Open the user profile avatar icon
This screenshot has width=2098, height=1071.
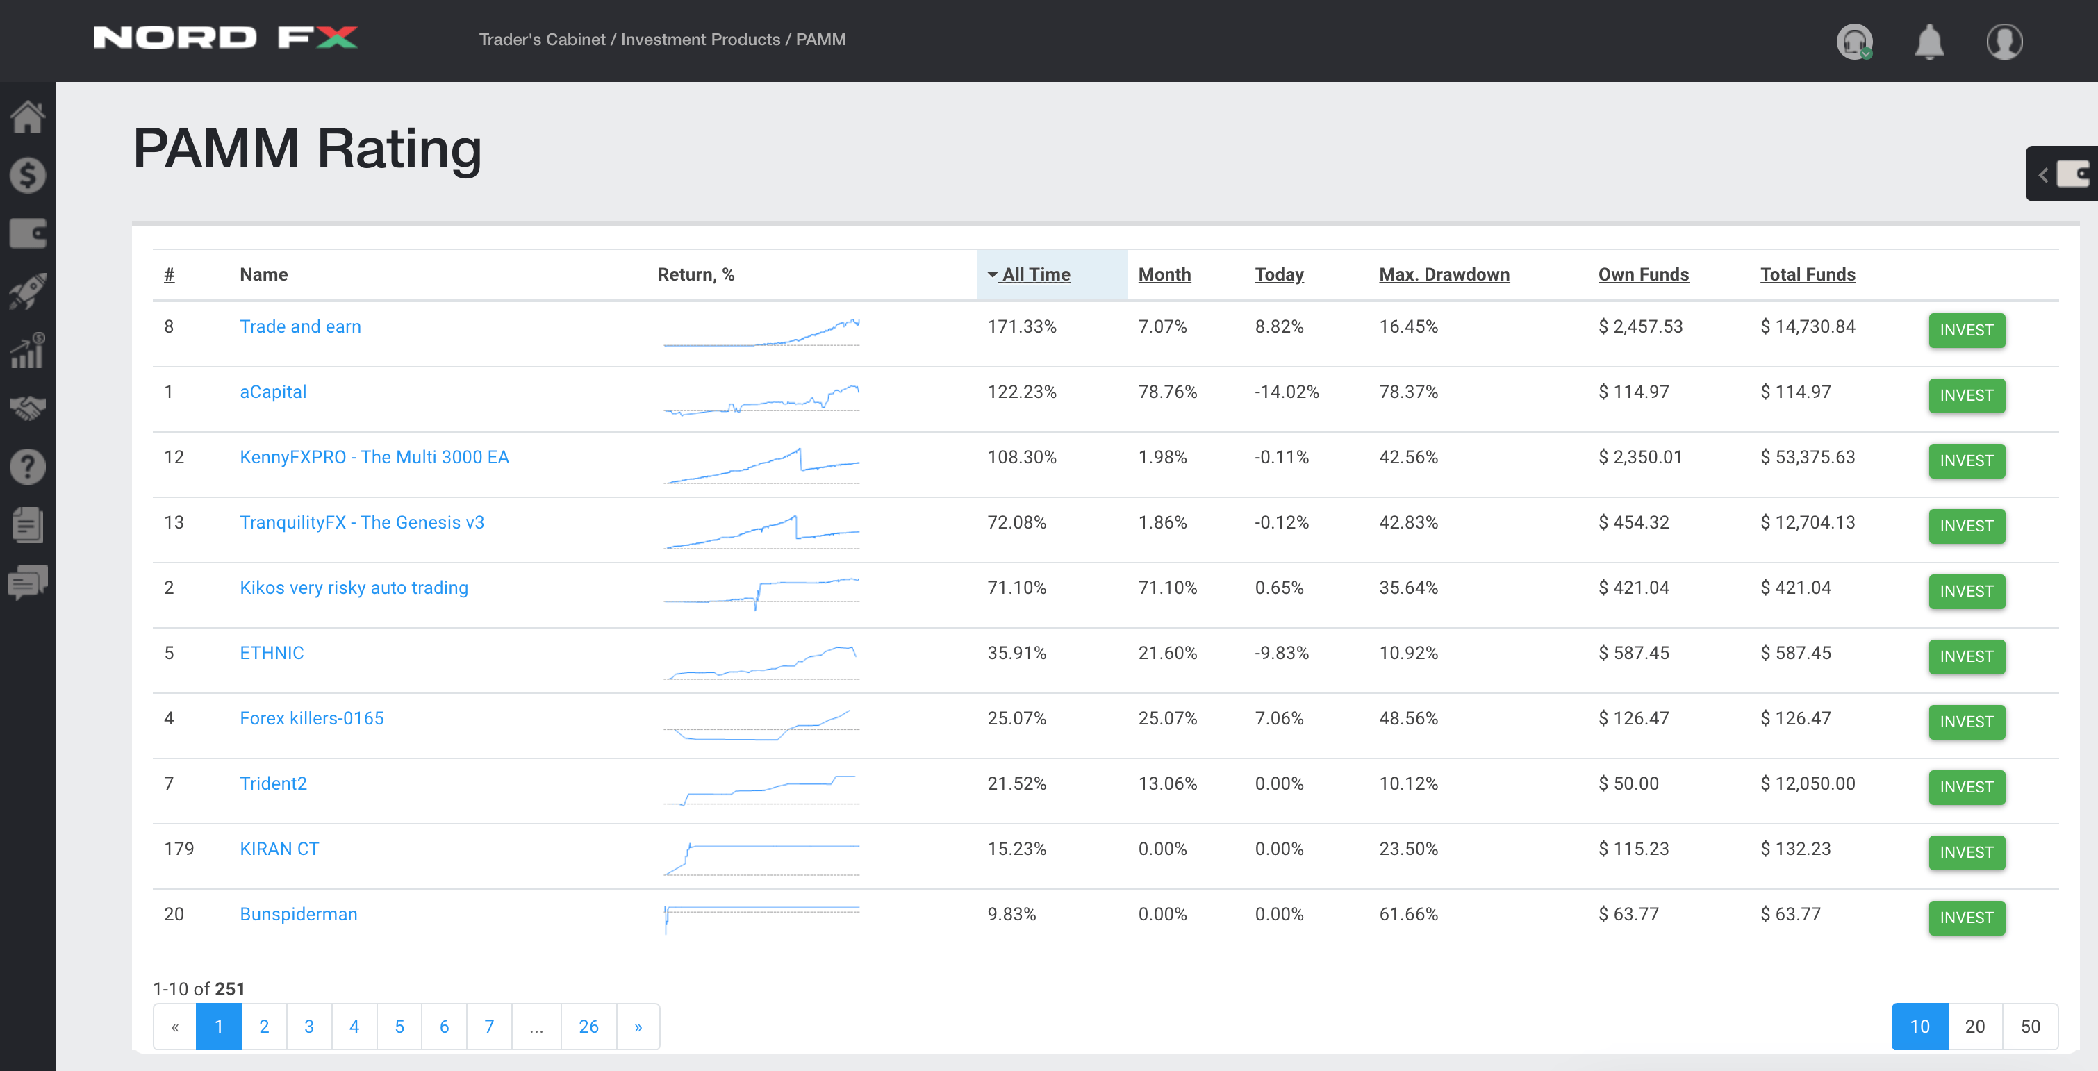point(2004,42)
